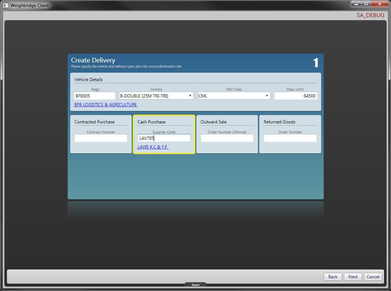Focus the Rego input field
Image resolution: width=391 pixels, height=291 pixels.
pos(94,96)
